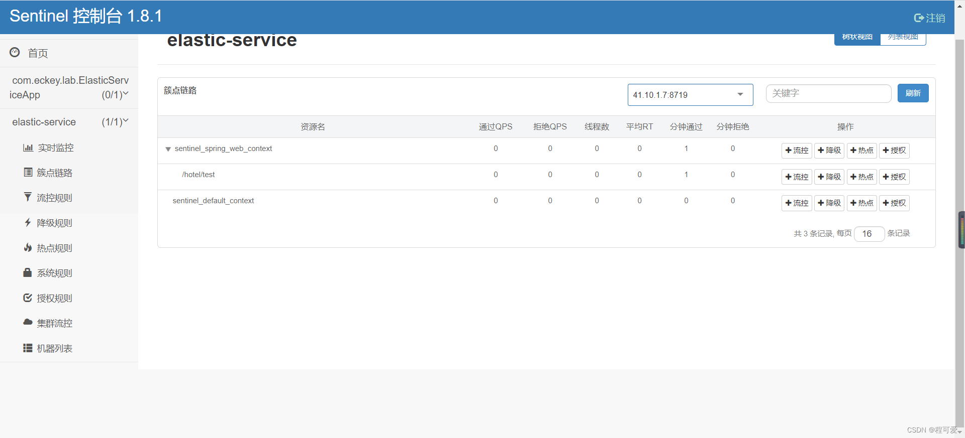Add 降级 rule for sentinel_default_context
965x438 pixels.
829,203
